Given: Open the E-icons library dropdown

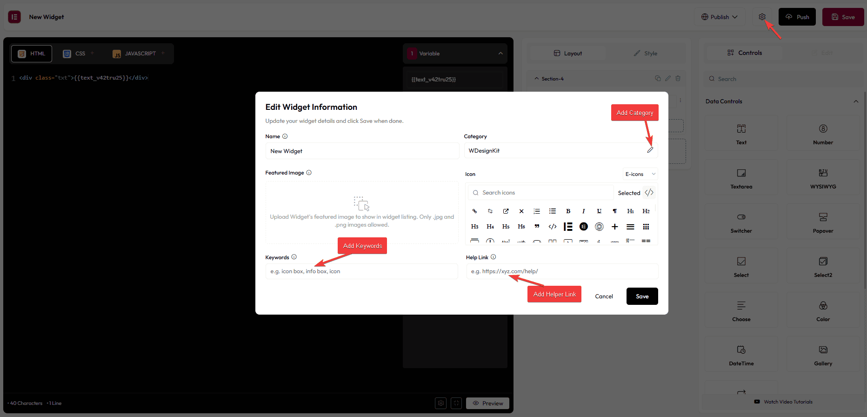Looking at the screenshot, I should (640, 174).
